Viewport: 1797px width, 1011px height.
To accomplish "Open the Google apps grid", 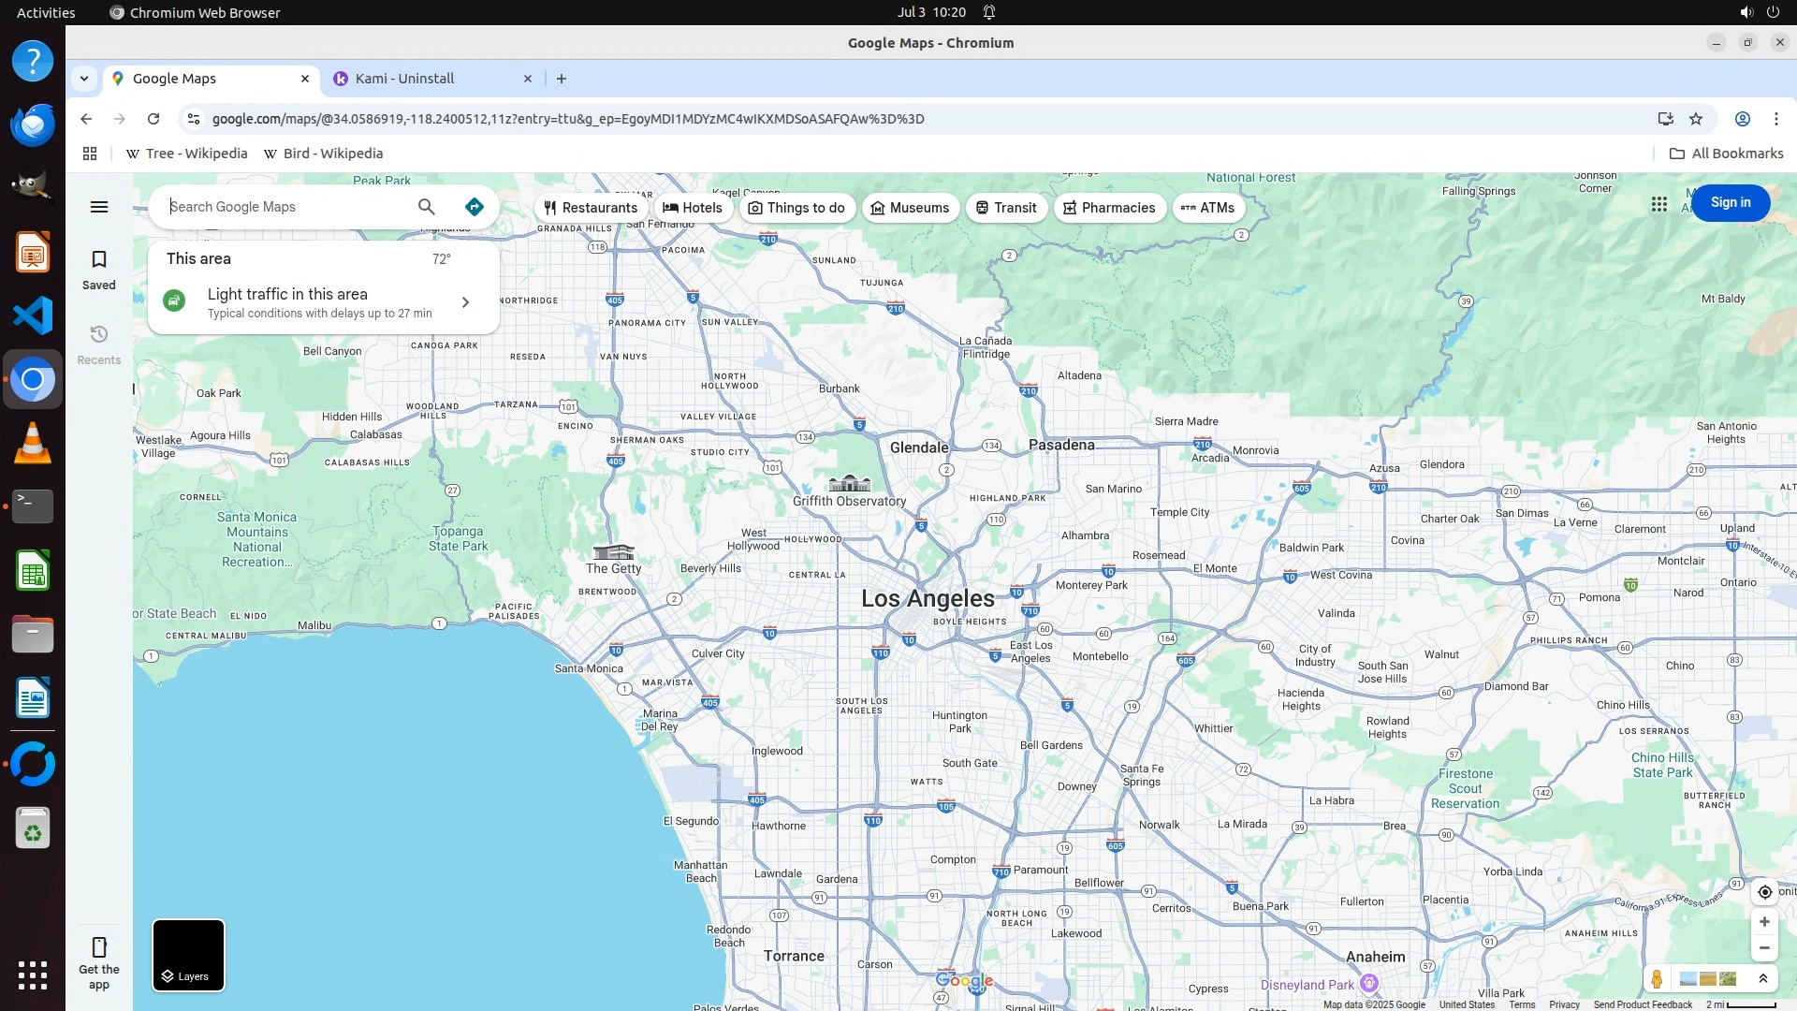I will pyautogui.click(x=1658, y=203).
